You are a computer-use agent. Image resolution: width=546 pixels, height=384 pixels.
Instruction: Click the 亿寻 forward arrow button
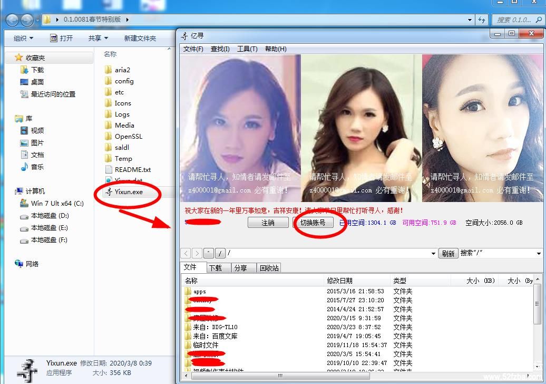click(x=197, y=253)
